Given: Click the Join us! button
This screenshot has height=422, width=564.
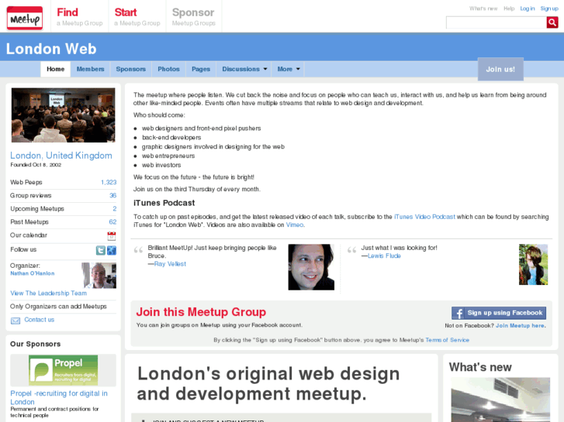Looking at the screenshot, I should pyautogui.click(x=500, y=69).
